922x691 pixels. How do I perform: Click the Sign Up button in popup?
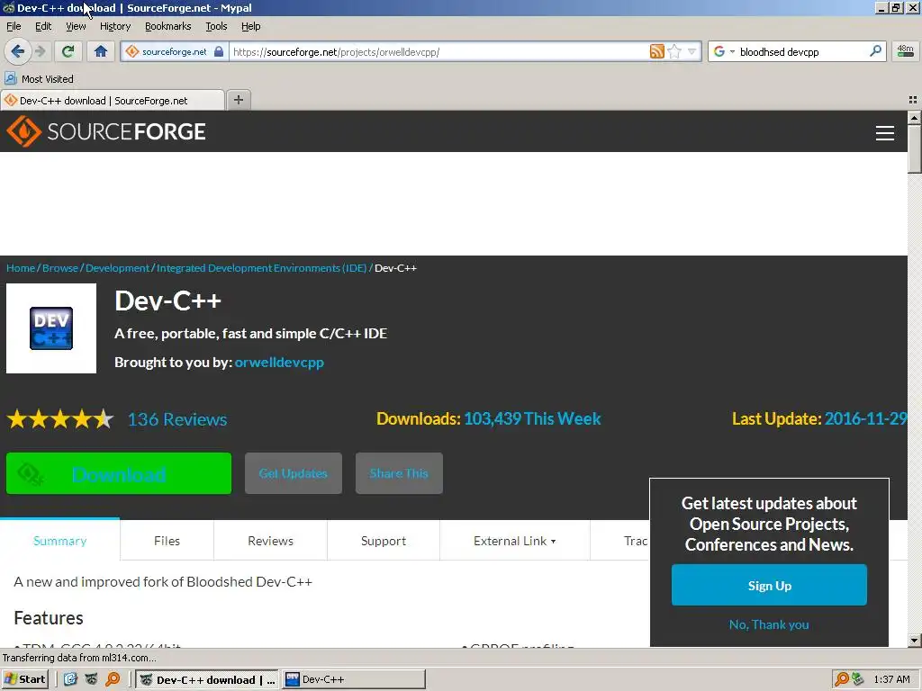pyautogui.click(x=769, y=585)
